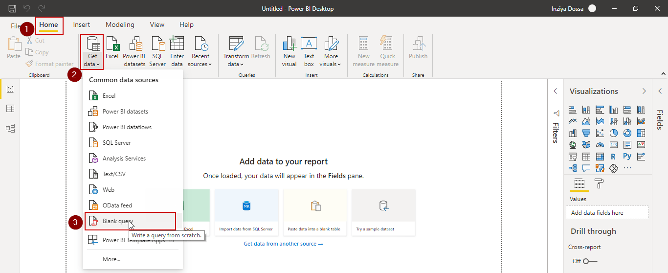Image resolution: width=668 pixels, height=273 pixels.
Task: Toggle the Cross-report switch
Action: pyautogui.click(x=590, y=261)
